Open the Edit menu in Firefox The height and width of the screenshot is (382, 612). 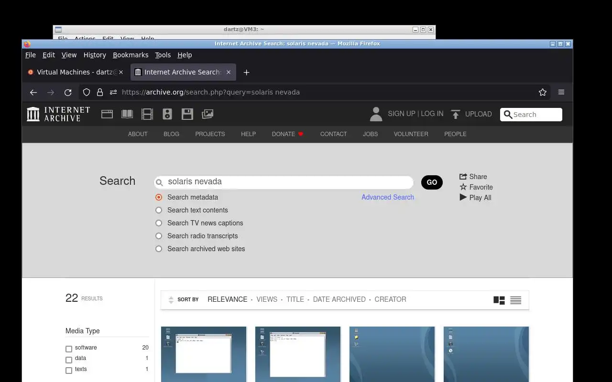pyautogui.click(x=49, y=55)
